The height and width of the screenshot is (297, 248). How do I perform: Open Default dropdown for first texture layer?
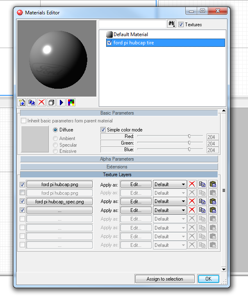pyautogui.click(x=170, y=184)
